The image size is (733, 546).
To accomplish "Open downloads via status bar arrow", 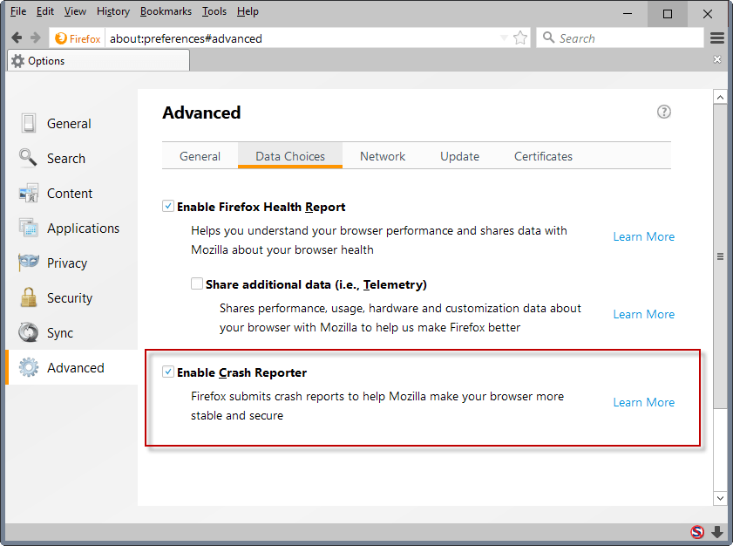I will 717,532.
